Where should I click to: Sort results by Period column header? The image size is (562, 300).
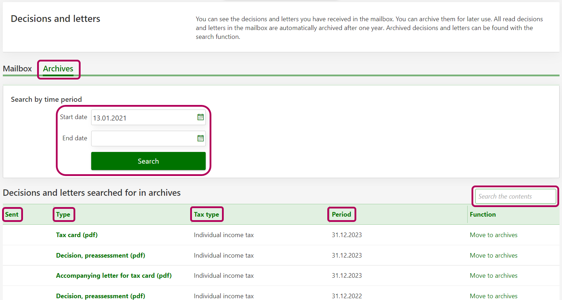click(x=341, y=214)
